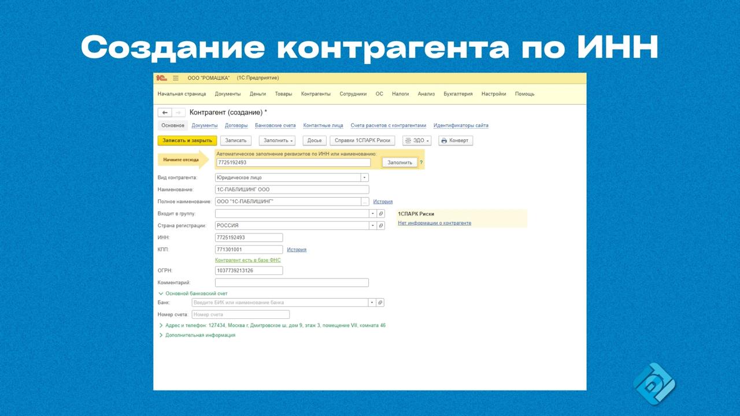Image resolution: width=740 pixels, height=416 pixels.
Task: Open the Сотрудники menu
Action: coord(353,94)
